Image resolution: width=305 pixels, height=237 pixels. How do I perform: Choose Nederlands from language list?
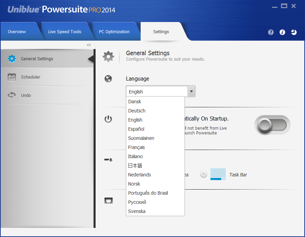pos(155,175)
